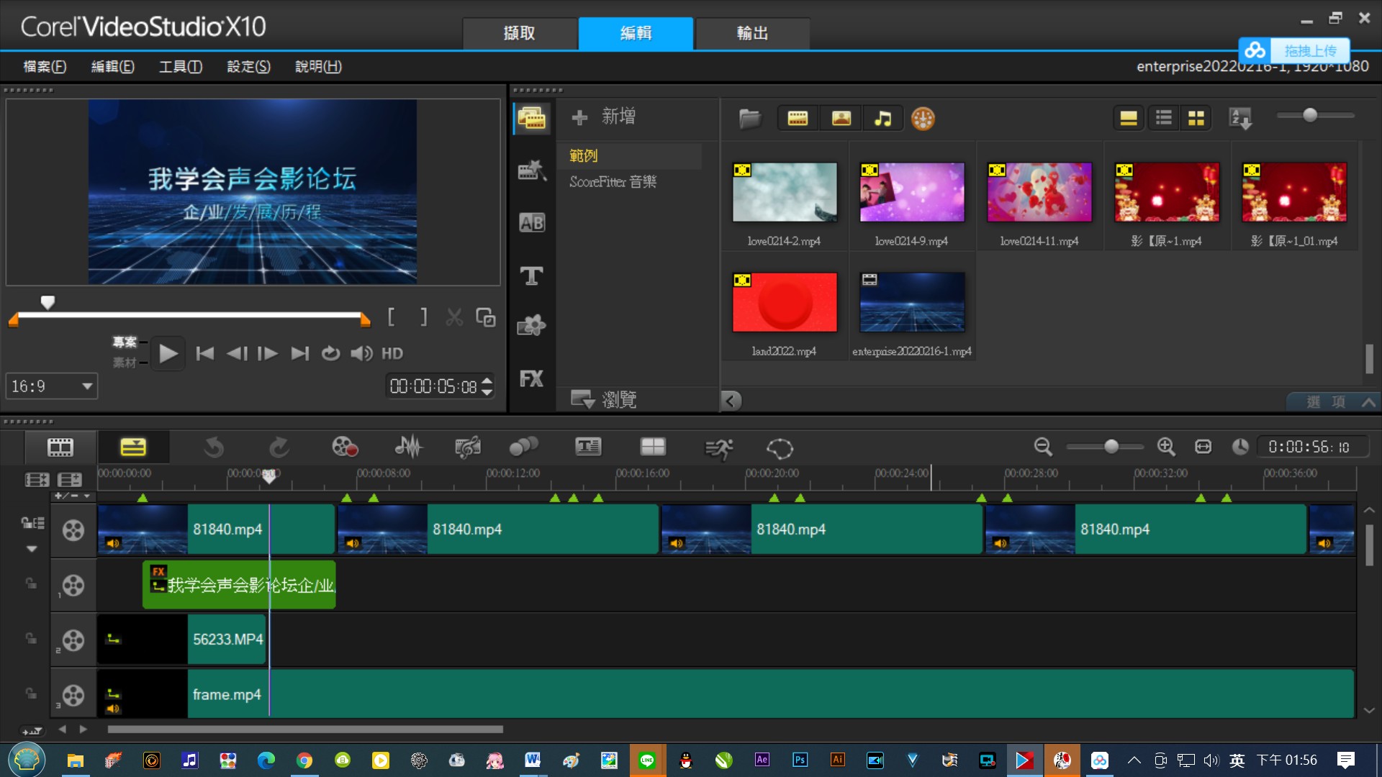1382x777 pixels.
Task: Set the mark-in bracket point
Action: point(391,317)
